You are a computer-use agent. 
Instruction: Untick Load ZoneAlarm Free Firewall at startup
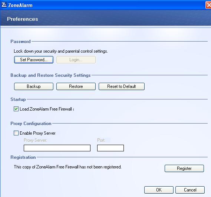pyautogui.click(x=16, y=109)
